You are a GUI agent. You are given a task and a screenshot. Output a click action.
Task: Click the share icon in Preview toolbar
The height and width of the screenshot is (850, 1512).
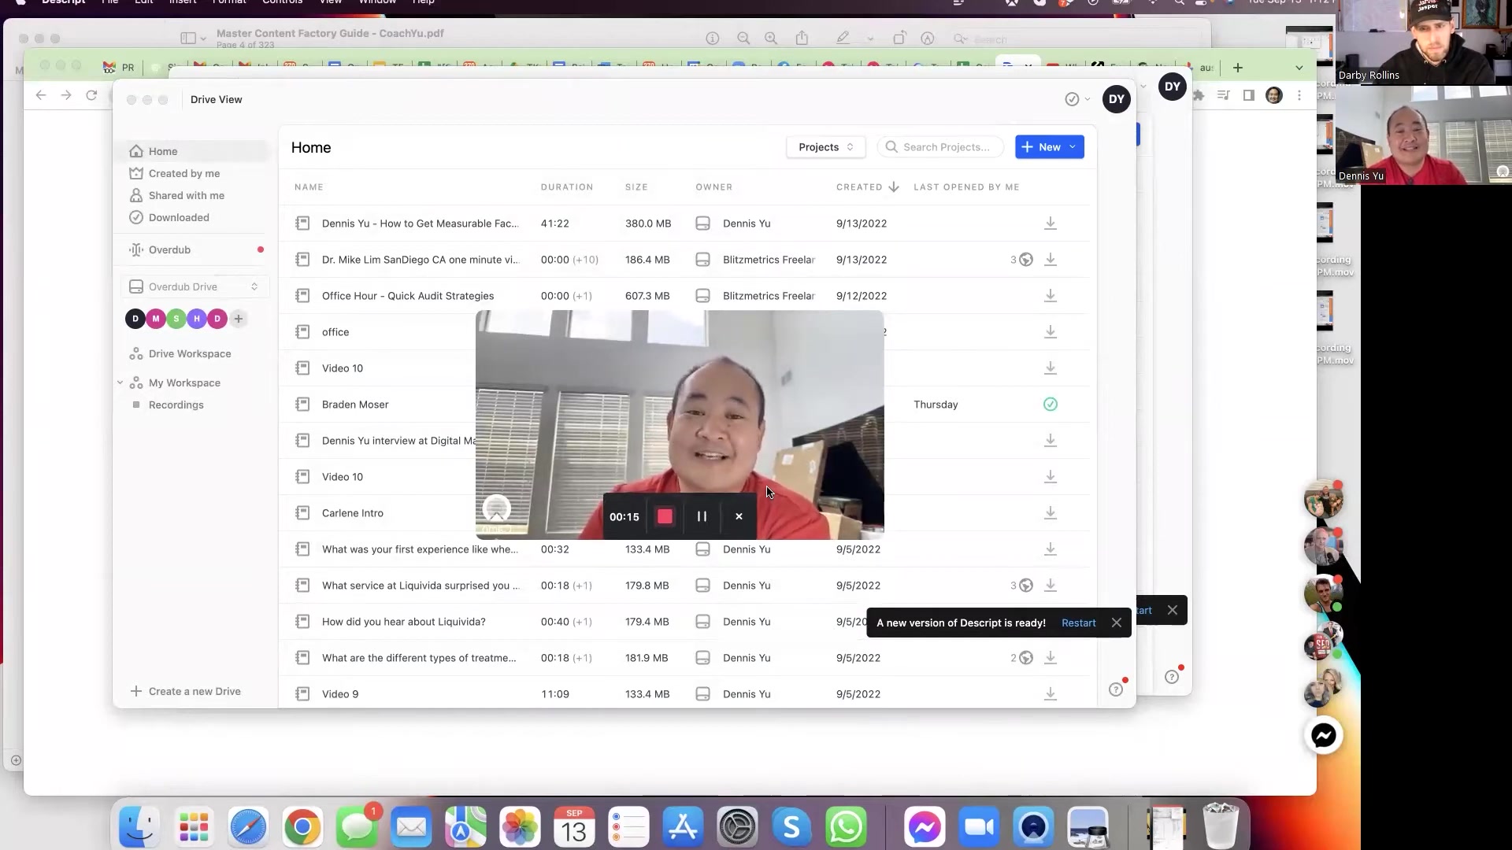(802, 39)
